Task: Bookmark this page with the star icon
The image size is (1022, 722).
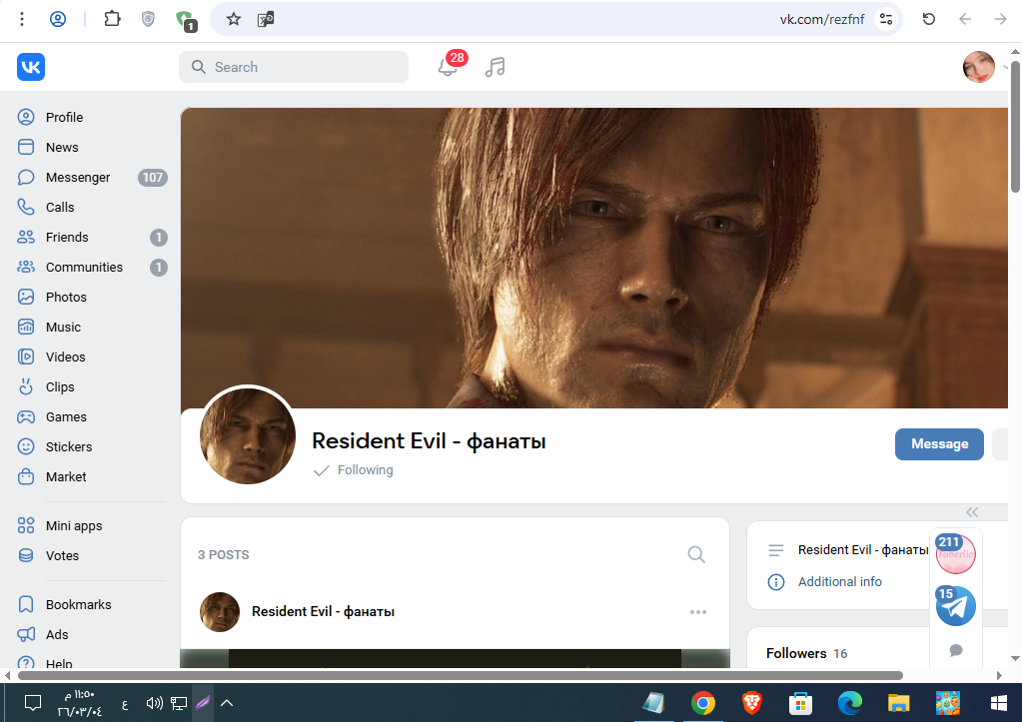Action: (x=234, y=20)
